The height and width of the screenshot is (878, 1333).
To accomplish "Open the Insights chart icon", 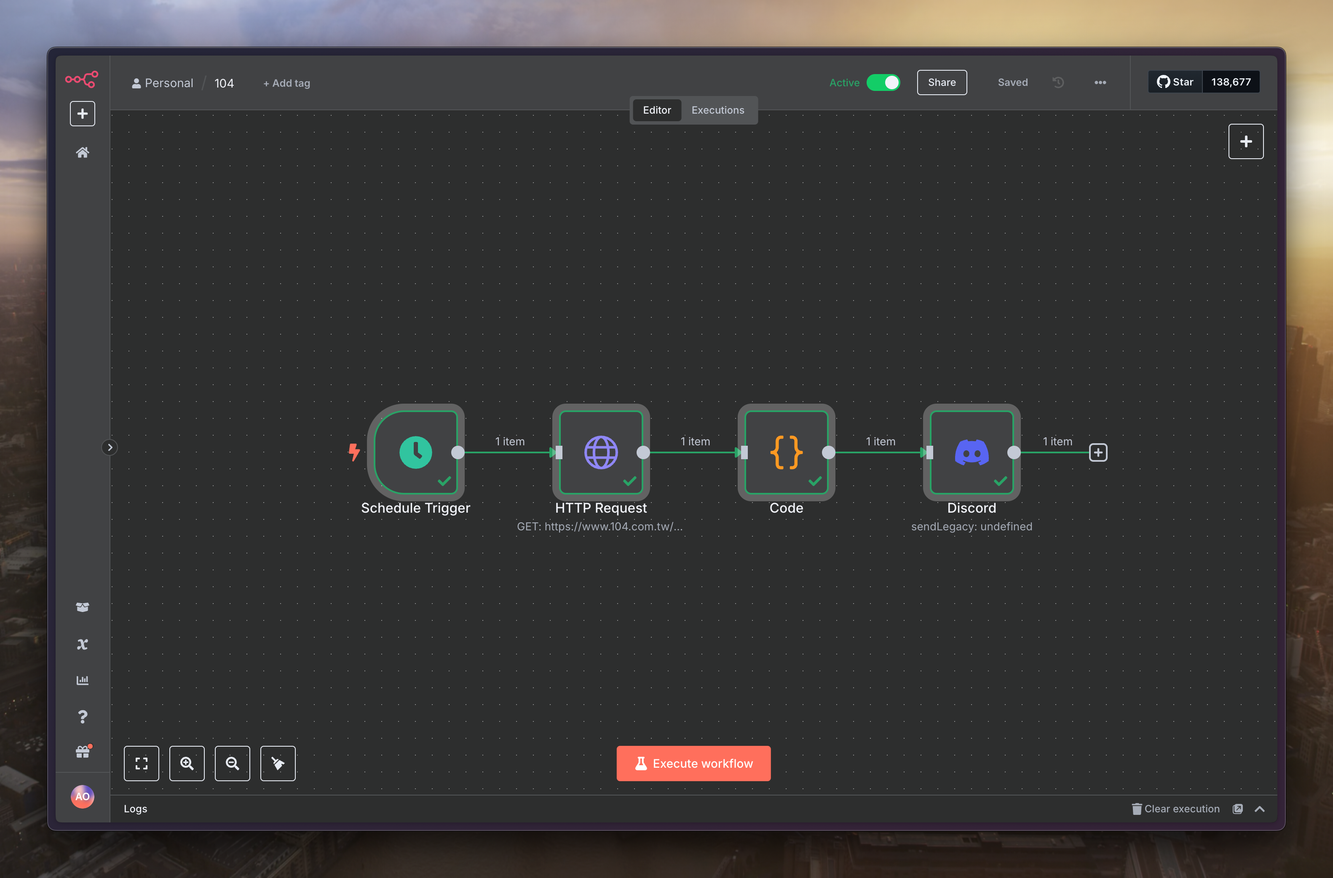I will click(x=83, y=680).
